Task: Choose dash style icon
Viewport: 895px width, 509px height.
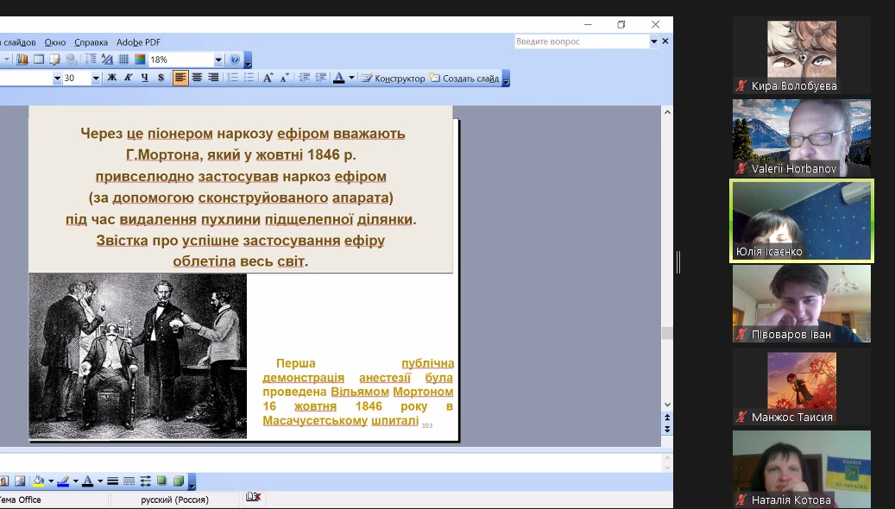Action: tap(129, 481)
